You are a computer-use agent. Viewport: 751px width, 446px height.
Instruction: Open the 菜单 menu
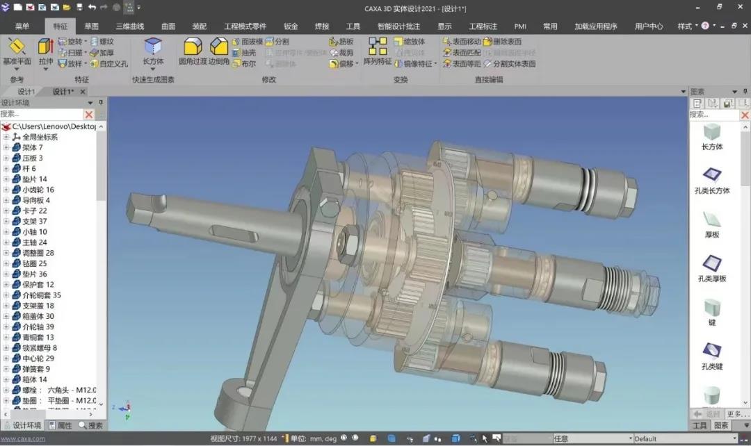(22, 26)
